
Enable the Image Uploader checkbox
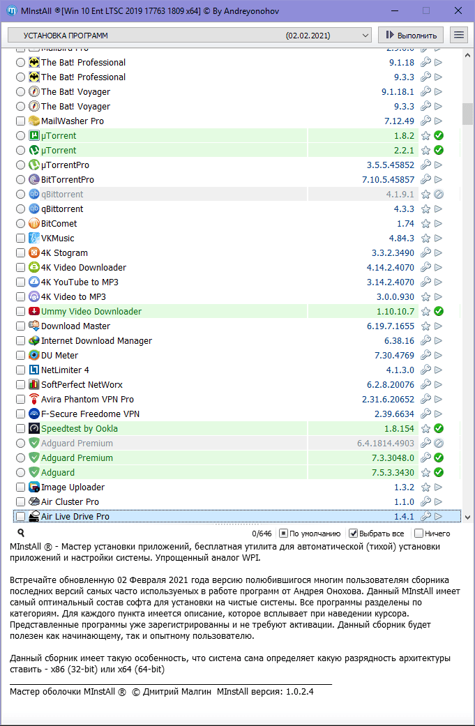click(x=20, y=487)
